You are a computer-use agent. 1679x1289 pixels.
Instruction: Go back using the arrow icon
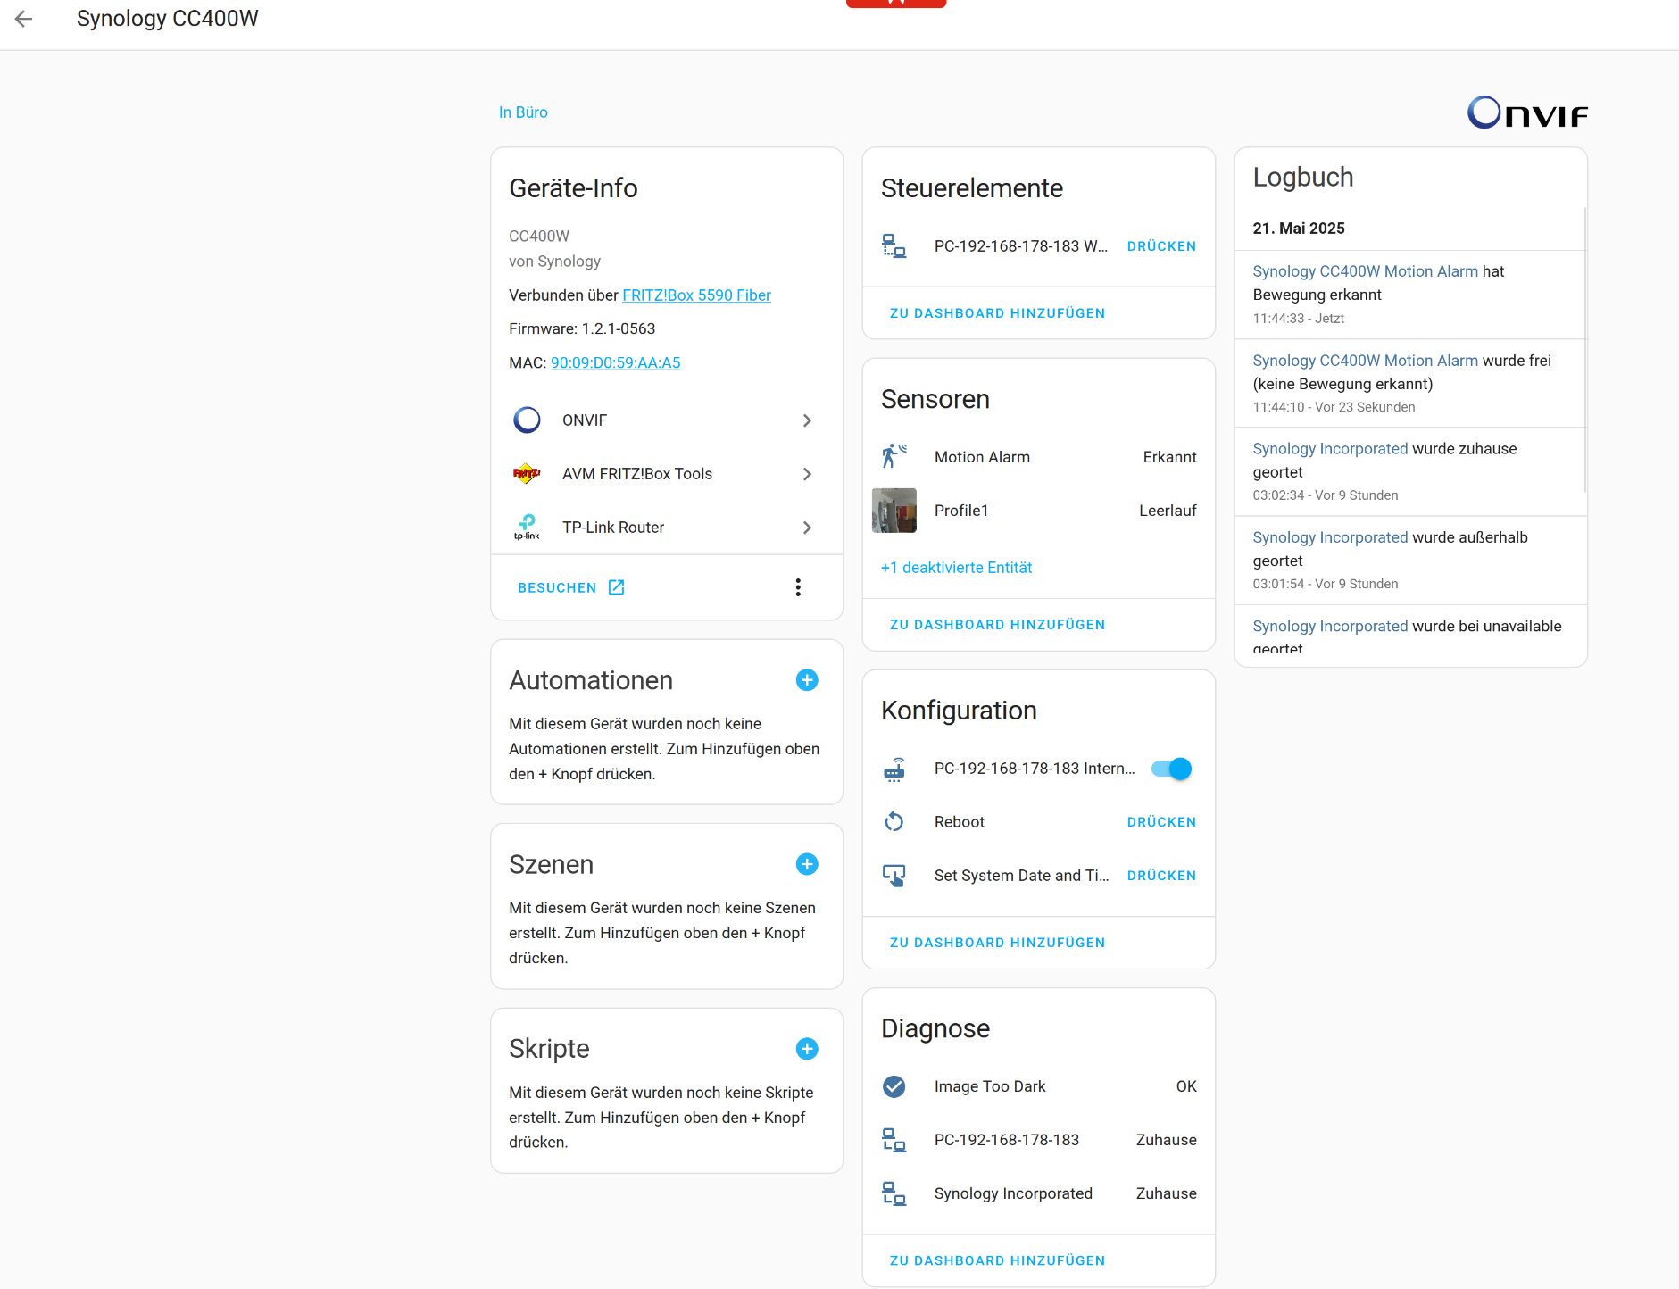[x=24, y=19]
